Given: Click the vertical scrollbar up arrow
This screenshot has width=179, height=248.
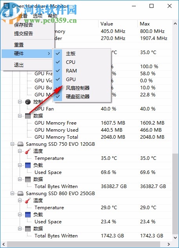Looking at the screenshot, I should (x=175, y=24).
